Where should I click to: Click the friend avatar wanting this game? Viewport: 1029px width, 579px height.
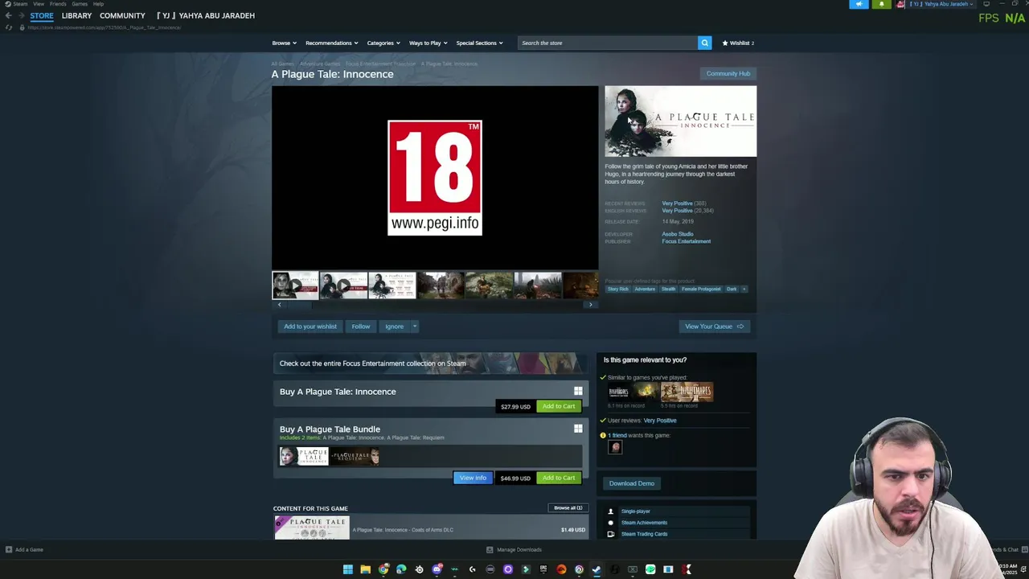(x=615, y=448)
